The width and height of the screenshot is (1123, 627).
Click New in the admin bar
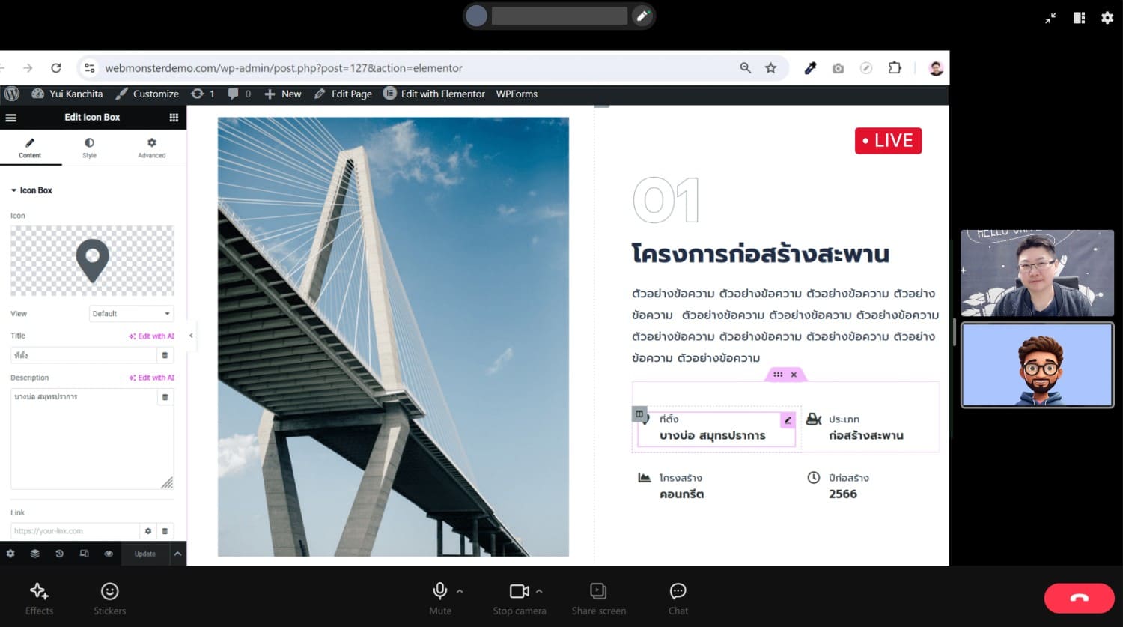pos(283,94)
